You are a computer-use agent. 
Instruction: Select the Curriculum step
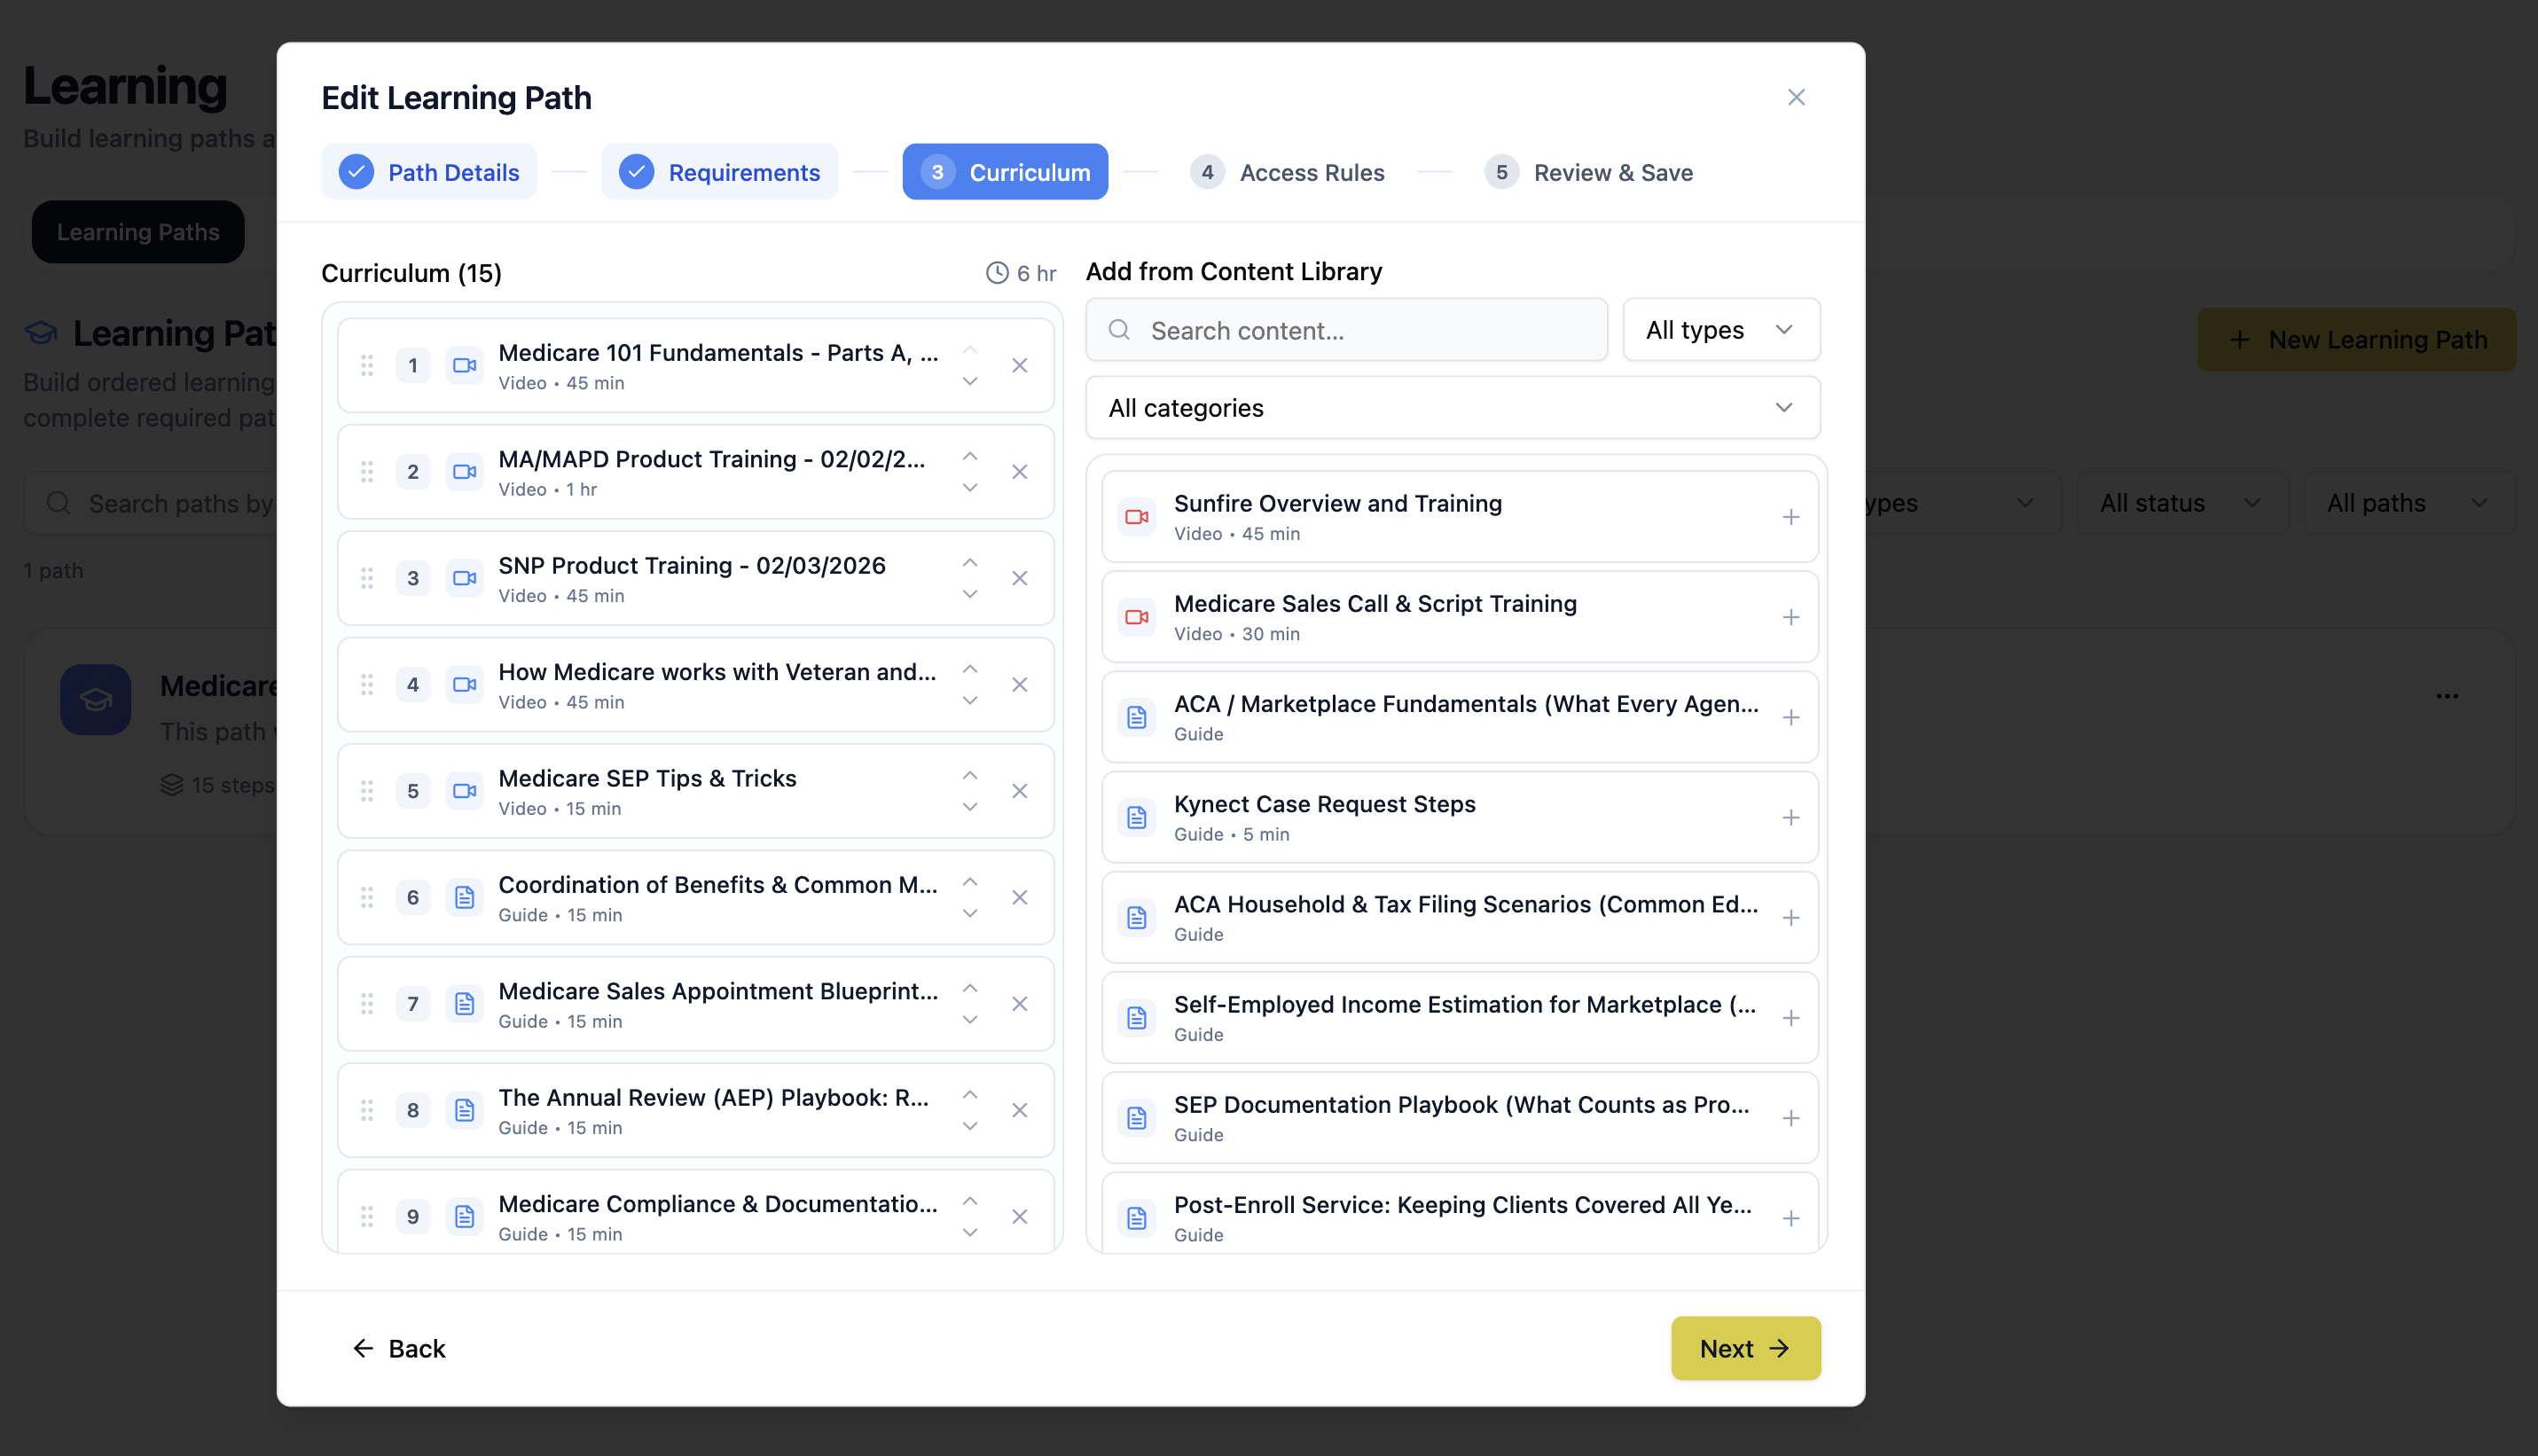tap(1004, 172)
